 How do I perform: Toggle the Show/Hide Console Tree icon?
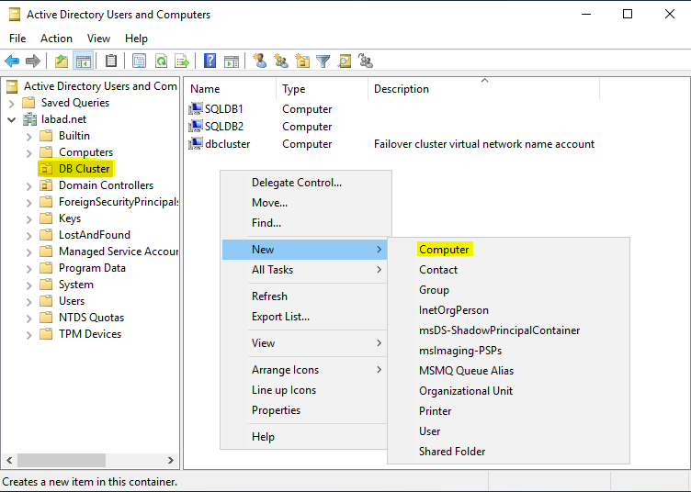[84, 61]
